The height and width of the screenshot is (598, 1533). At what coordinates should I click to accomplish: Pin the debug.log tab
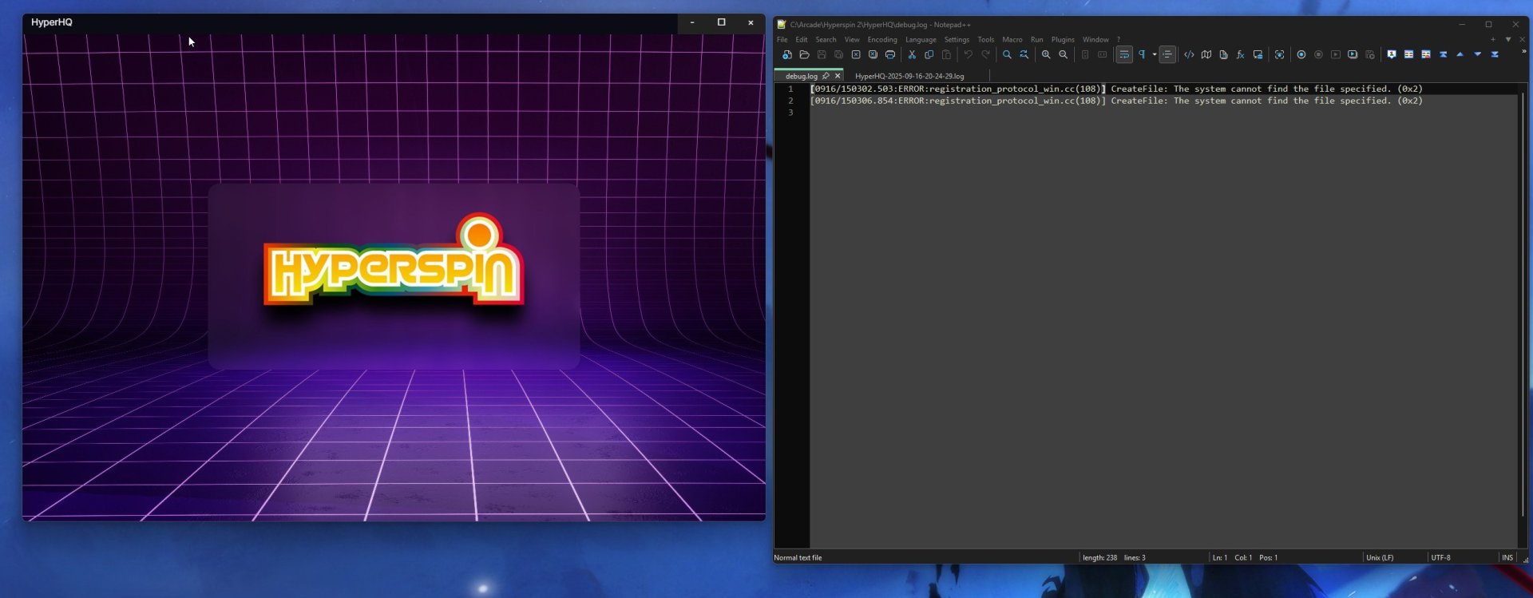click(x=826, y=76)
